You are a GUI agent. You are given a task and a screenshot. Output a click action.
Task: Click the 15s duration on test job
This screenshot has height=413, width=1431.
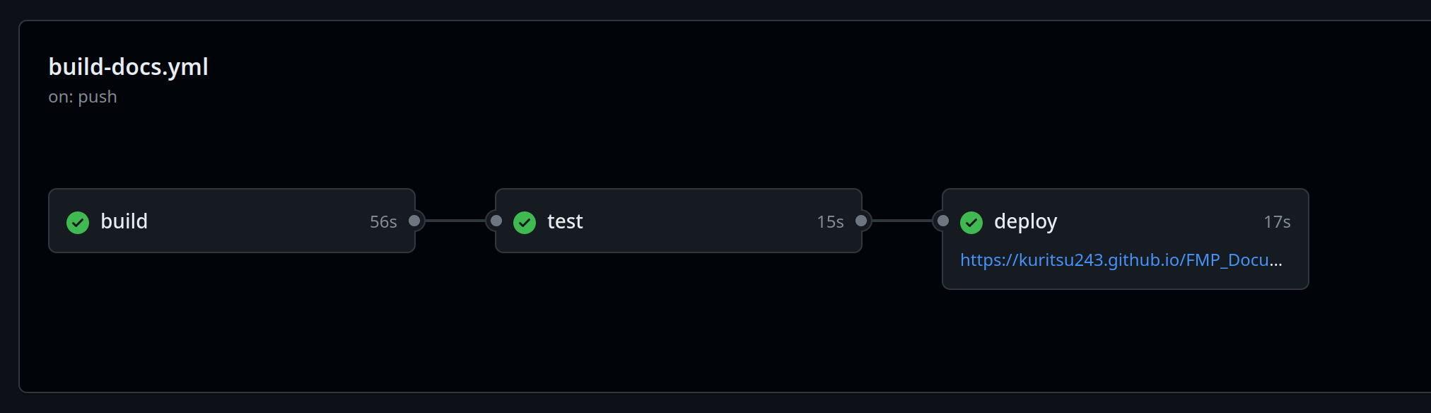pyautogui.click(x=830, y=222)
